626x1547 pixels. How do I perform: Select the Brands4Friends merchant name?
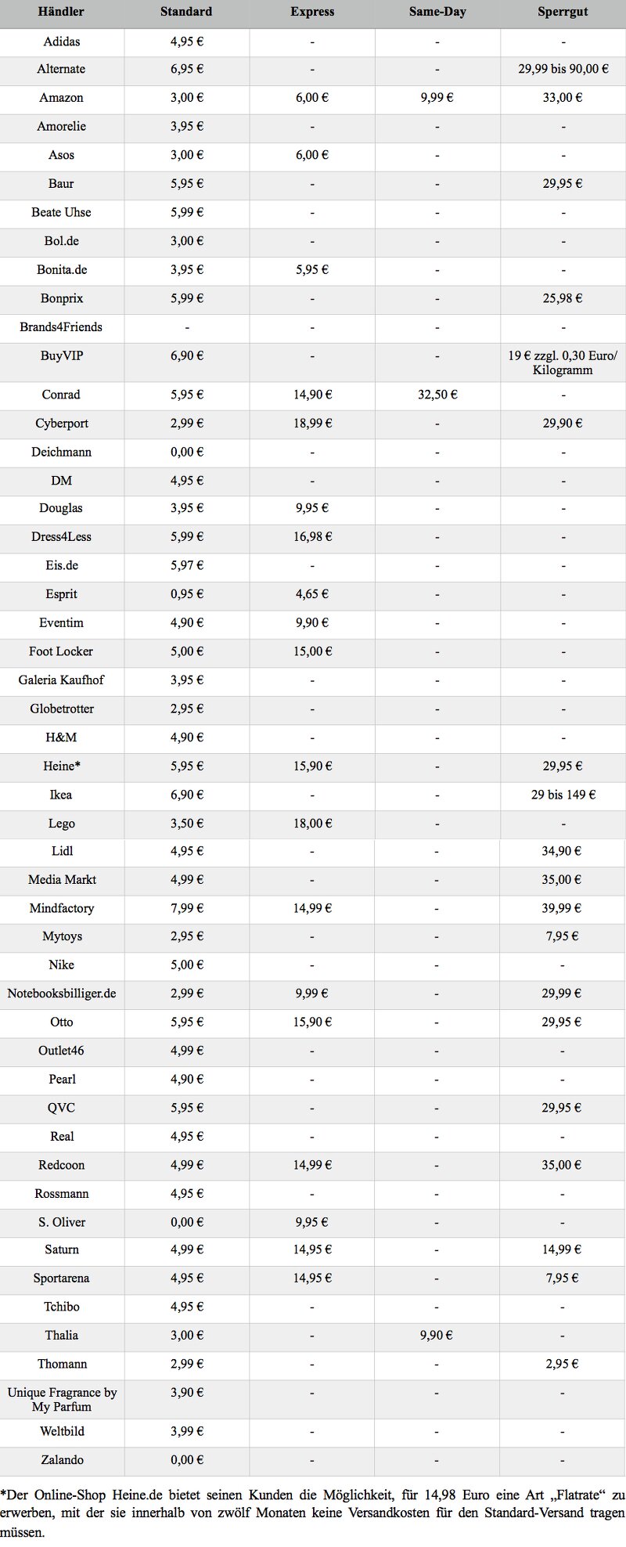click(61, 327)
